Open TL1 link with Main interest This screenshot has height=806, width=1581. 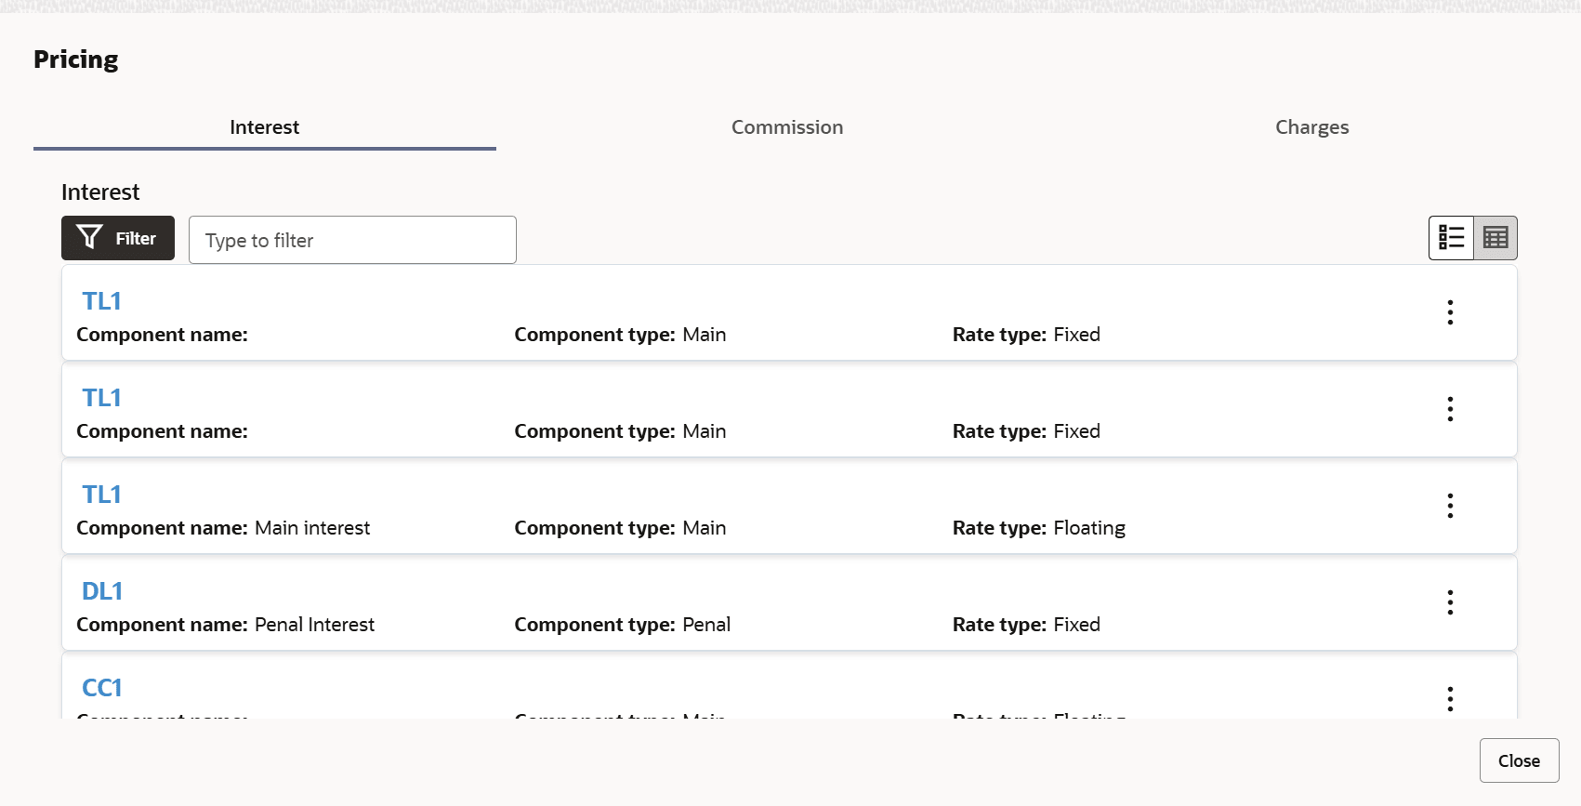(101, 495)
